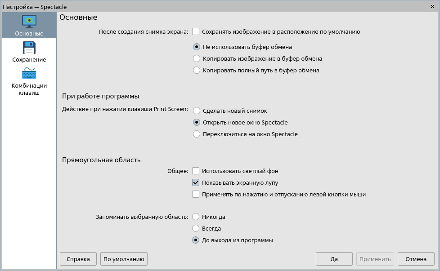The width and height of the screenshot is (440, 271).
Task: Confirm the dialog with Да
Action: click(334, 259)
